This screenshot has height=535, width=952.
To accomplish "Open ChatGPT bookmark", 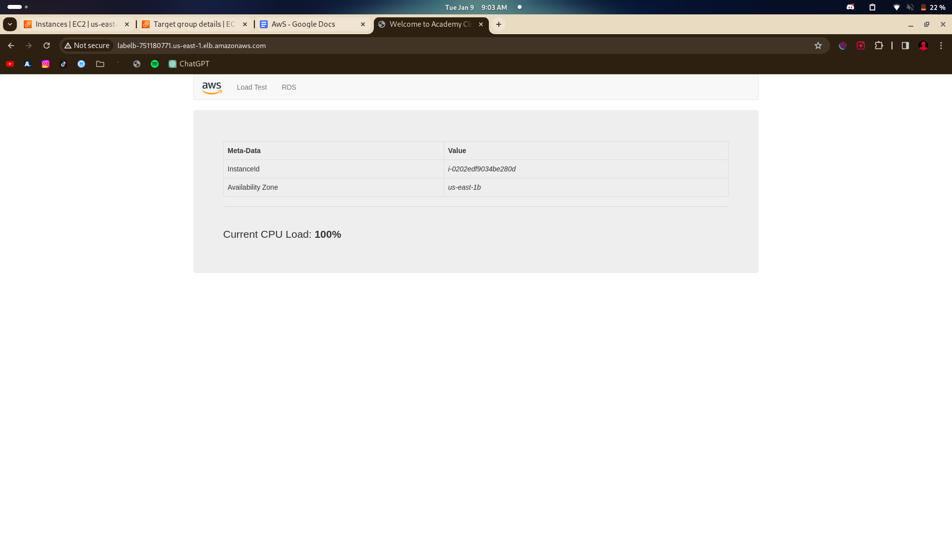I will click(189, 64).
